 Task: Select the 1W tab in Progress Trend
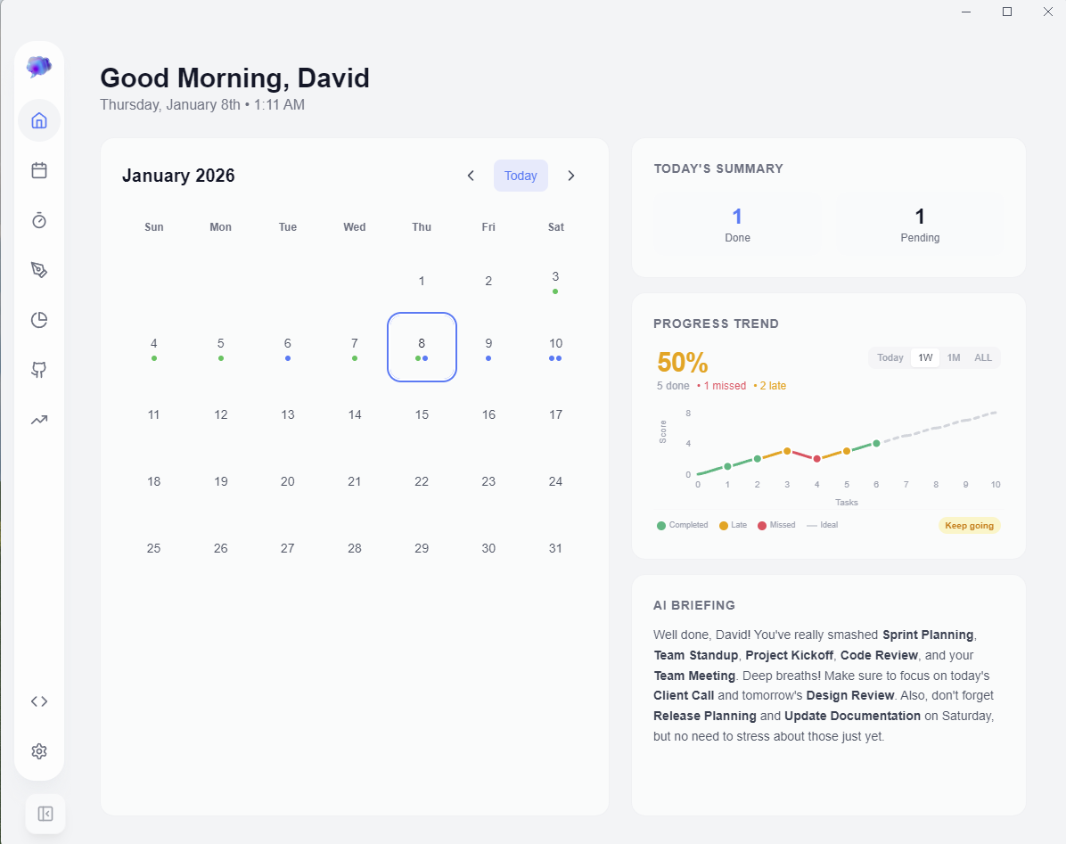click(x=924, y=357)
